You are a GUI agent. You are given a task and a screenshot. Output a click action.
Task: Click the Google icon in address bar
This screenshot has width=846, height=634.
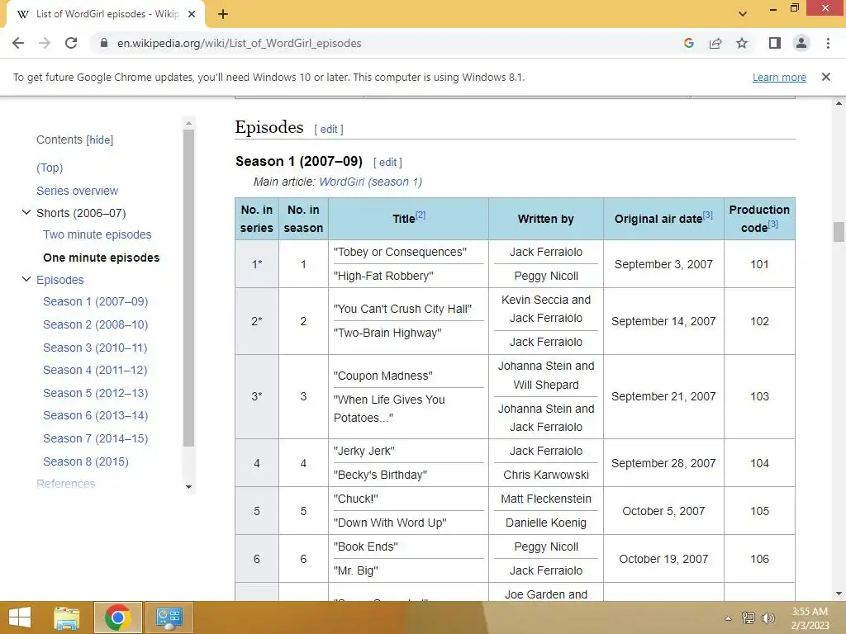(x=688, y=43)
